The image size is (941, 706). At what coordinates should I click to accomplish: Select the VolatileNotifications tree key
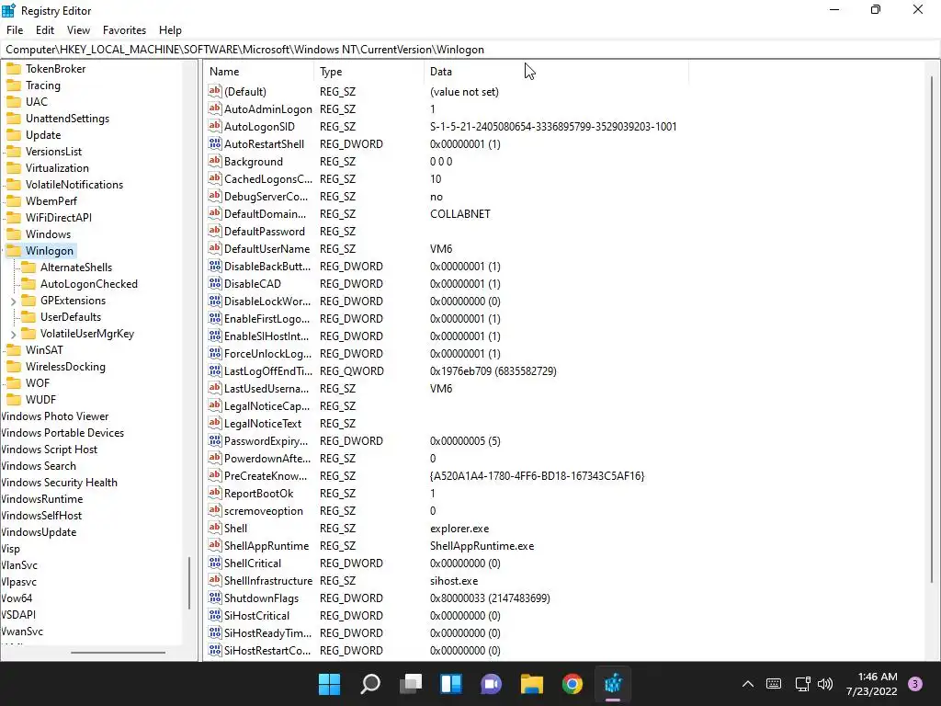click(74, 184)
